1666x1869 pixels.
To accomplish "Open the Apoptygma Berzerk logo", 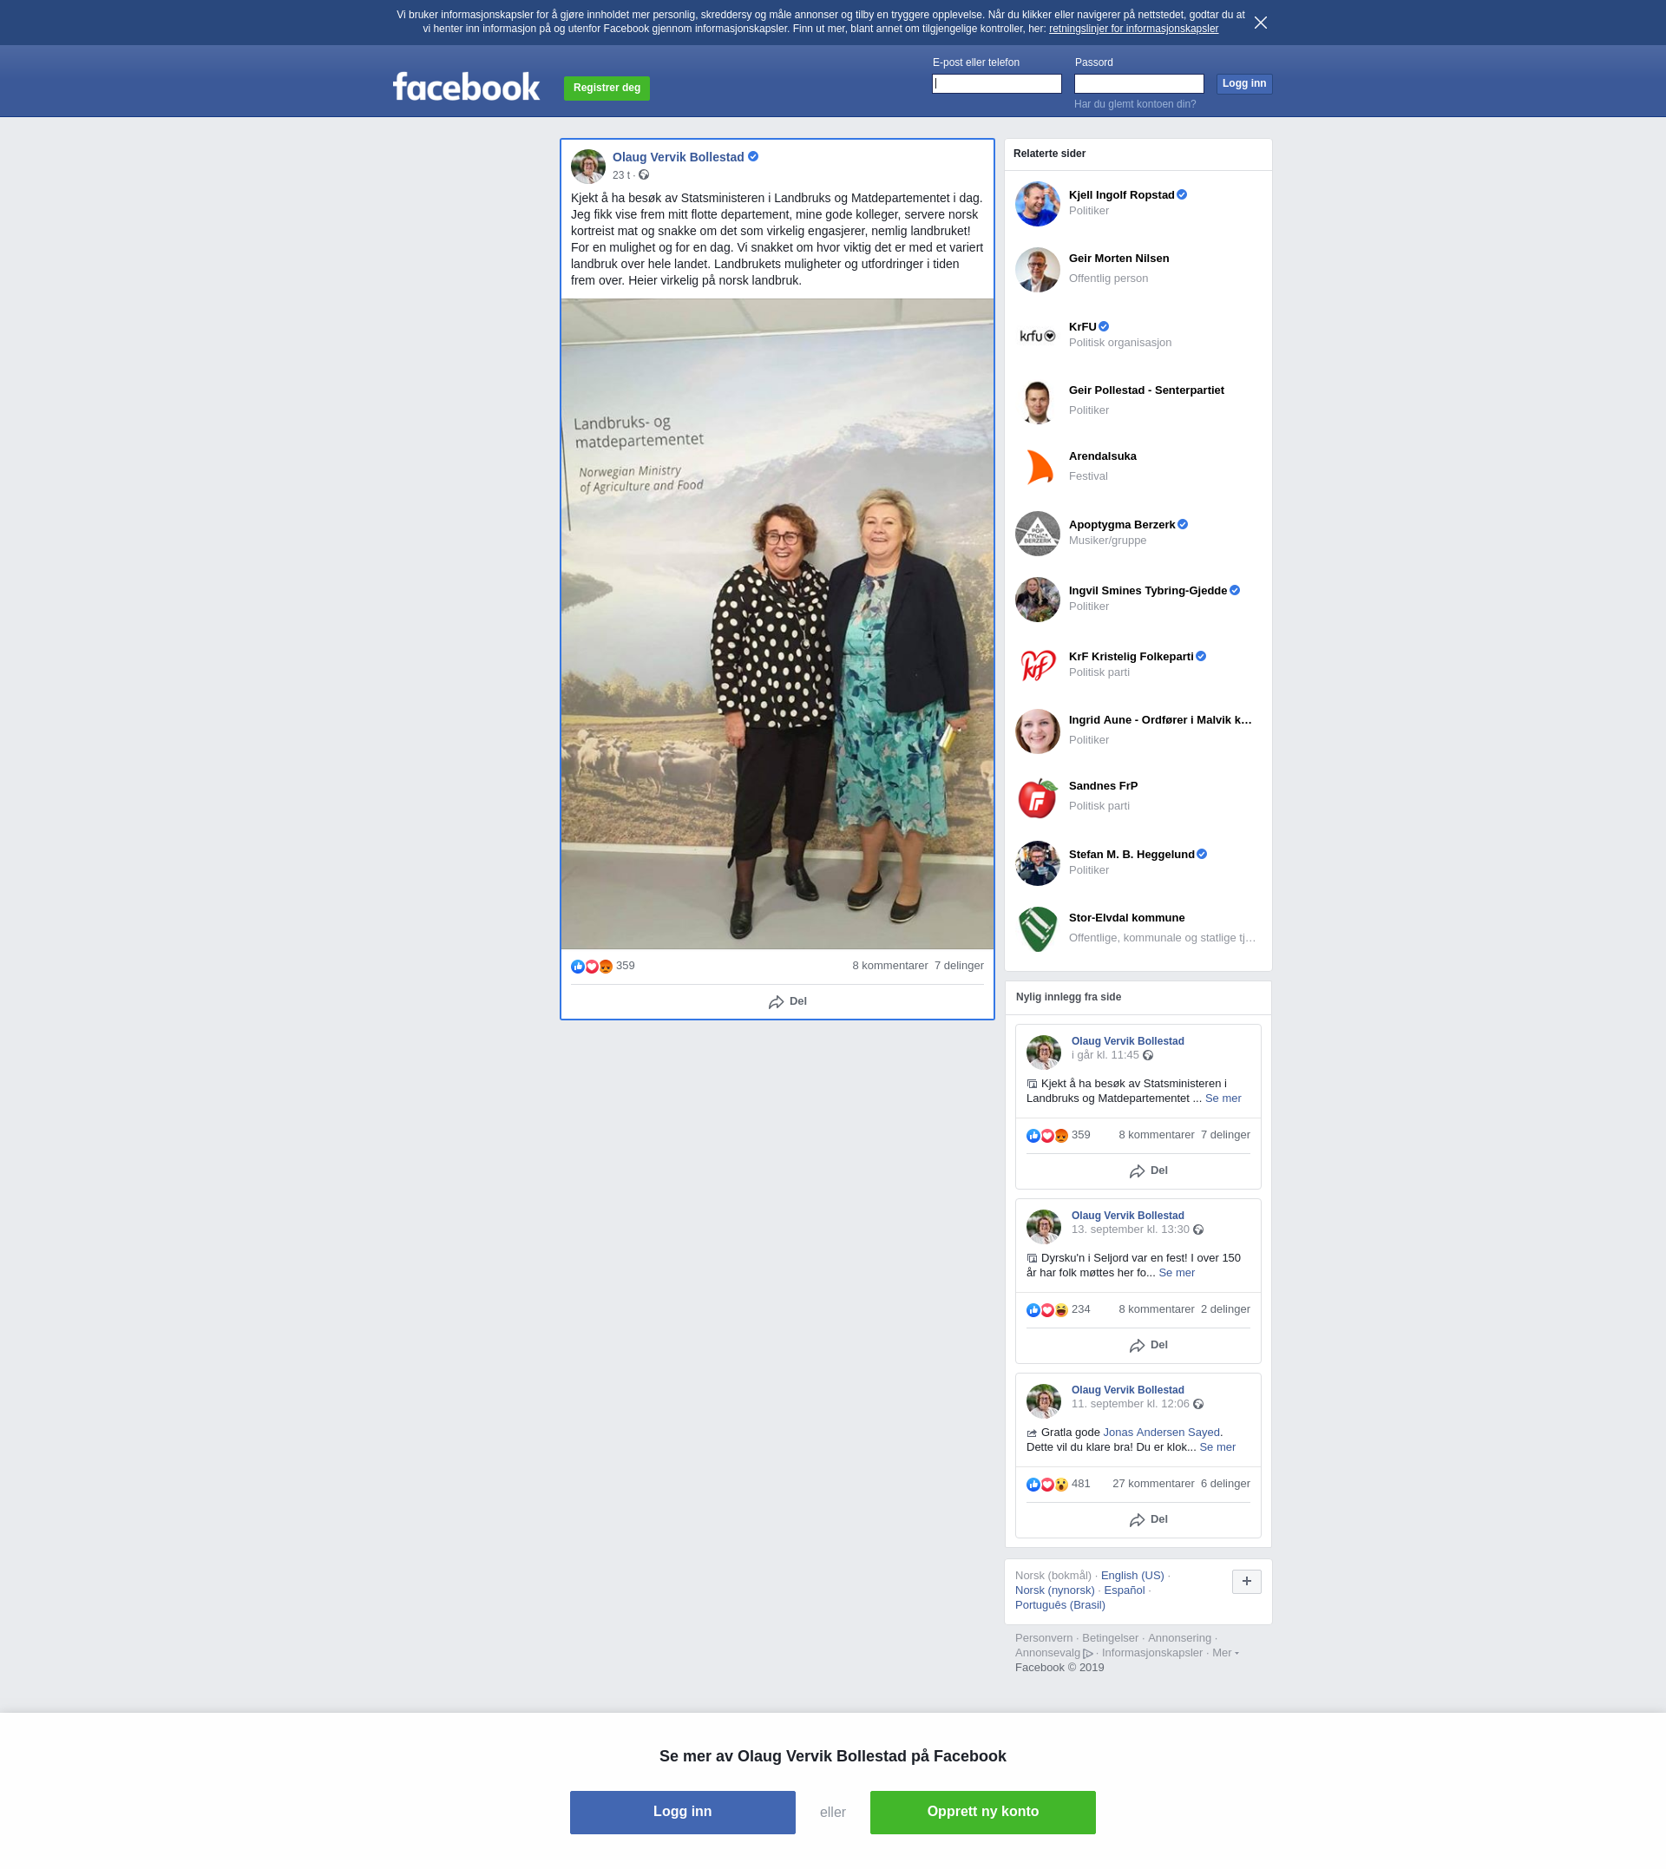I will [x=1037, y=533].
